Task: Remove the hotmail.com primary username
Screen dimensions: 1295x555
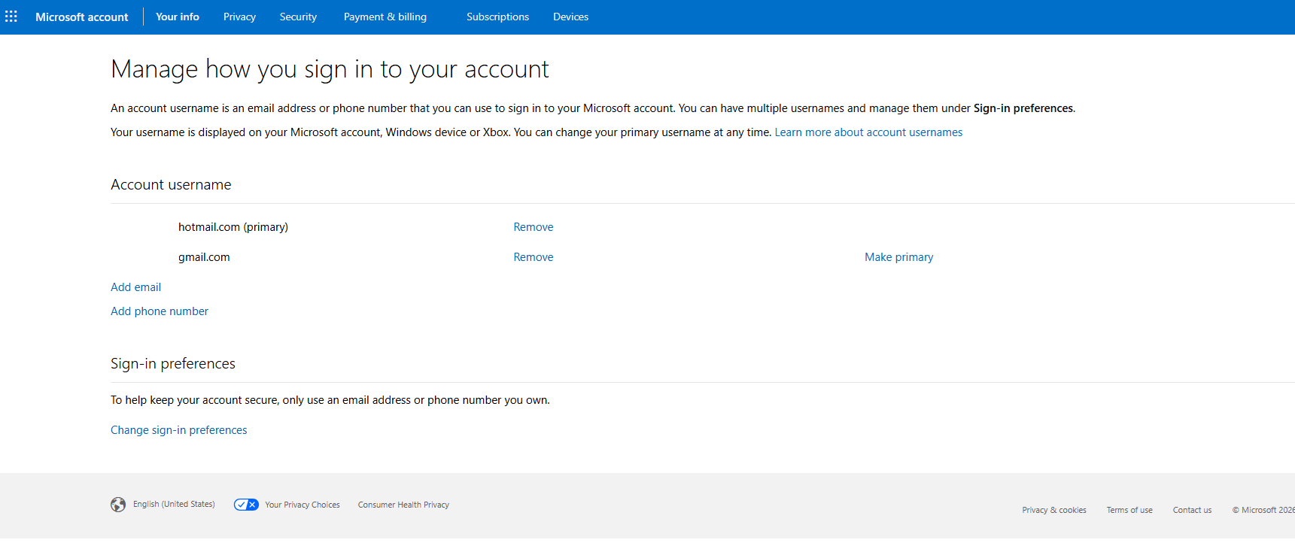Action: coord(534,227)
